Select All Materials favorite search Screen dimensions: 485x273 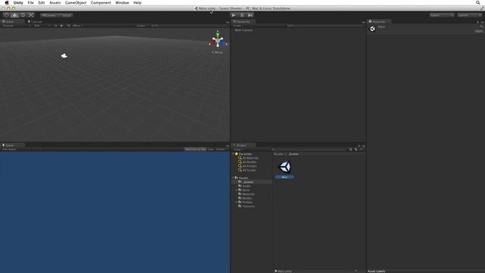tap(250, 158)
